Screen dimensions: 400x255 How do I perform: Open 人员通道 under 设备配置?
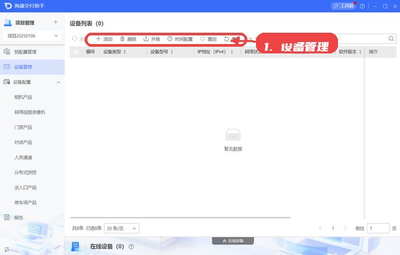tap(23, 158)
